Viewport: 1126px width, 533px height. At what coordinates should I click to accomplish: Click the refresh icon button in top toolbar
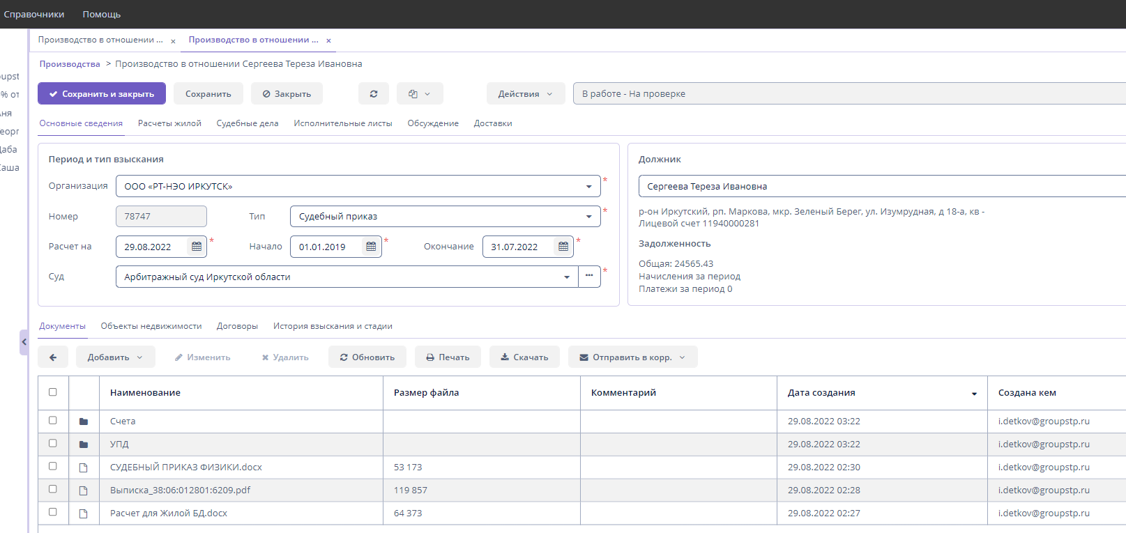374,94
